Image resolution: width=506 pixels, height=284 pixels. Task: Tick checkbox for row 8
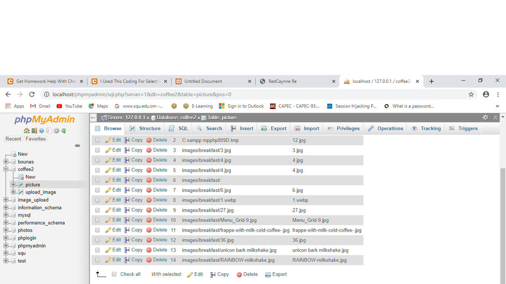coord(97,200)
